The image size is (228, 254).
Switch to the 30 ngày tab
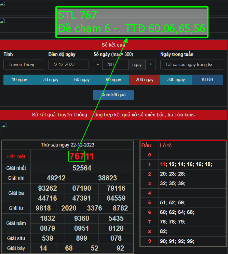coord(51,80)
